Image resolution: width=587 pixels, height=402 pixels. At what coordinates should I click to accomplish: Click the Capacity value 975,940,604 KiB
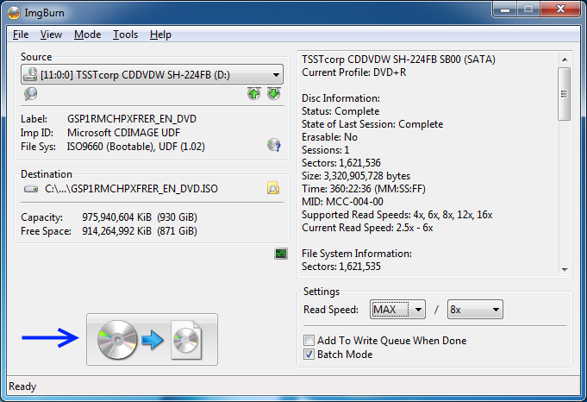(117, 217)
